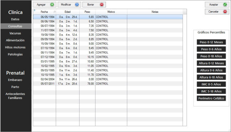
Task: Show the Altura 0-12 Meses chart
Action: tap(211, 63)
